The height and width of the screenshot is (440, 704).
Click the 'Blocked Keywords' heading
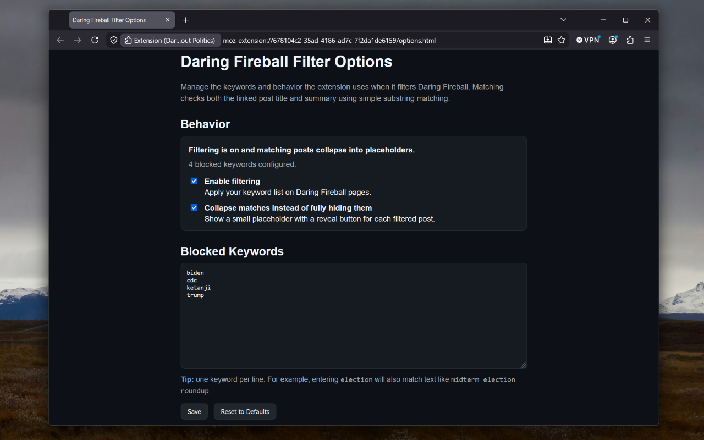pos(232,251)
